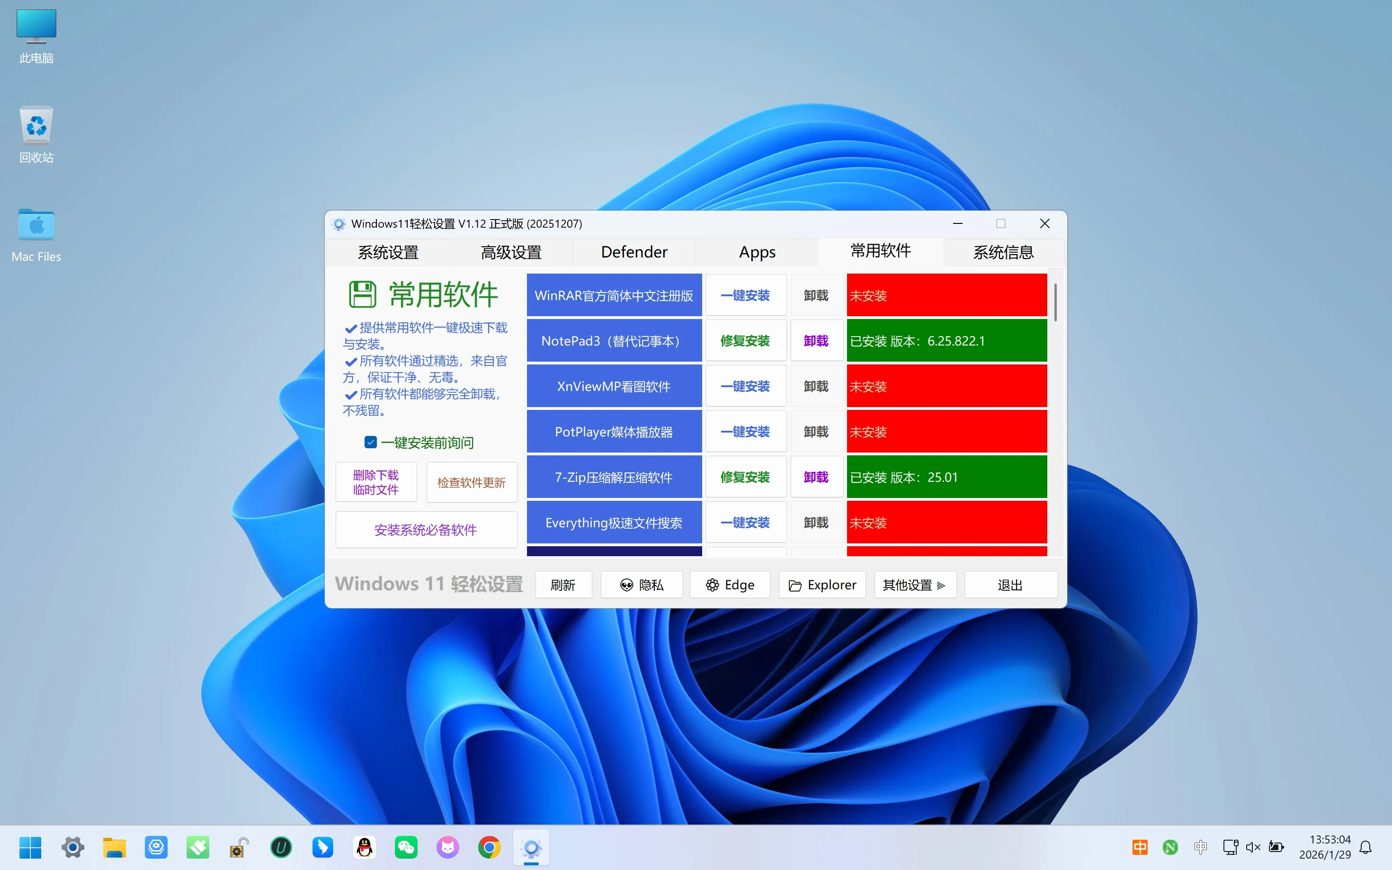Switch to the Defender tab
The image size is (1392, 870).
tap(634, 252)
